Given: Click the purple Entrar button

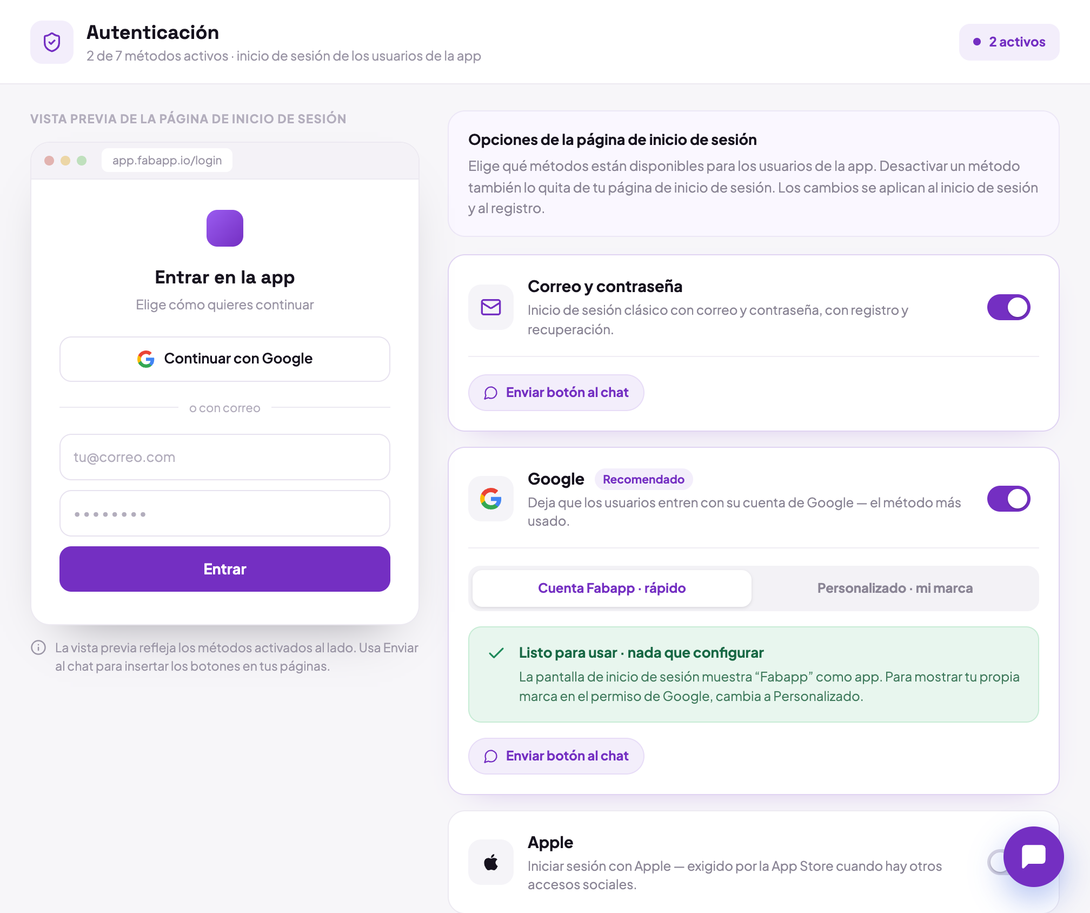Looking at the screenshot, I should pyautogui.click(x=225, y=569).
